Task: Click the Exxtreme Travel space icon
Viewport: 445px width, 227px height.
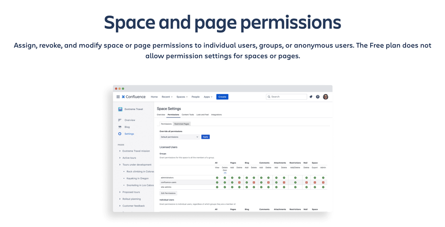Action: coord(120,109)
